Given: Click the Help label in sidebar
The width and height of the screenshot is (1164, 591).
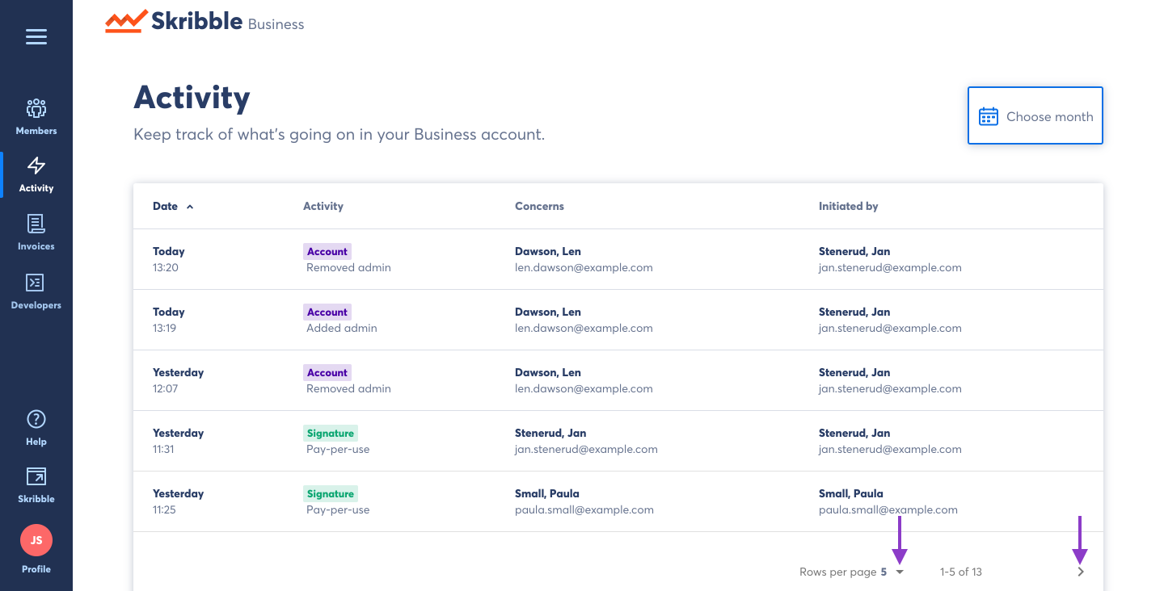Looking at the screenshot, I should 36,442.
